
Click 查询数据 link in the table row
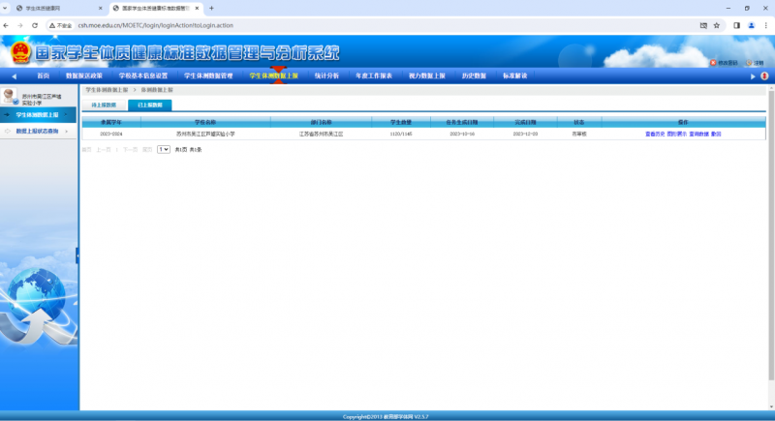tap(698, 135)
